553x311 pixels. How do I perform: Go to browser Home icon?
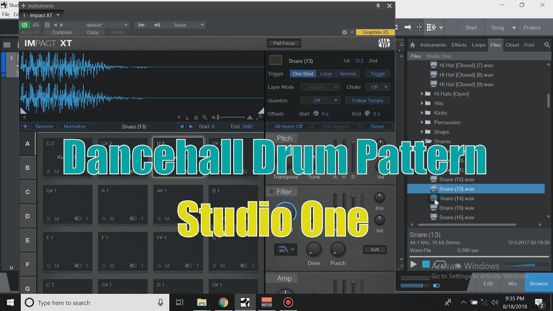[413, 45]
